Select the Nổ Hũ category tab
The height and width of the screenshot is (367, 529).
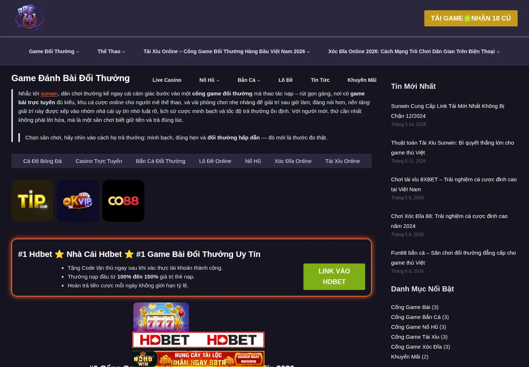[x=253, y=161]
